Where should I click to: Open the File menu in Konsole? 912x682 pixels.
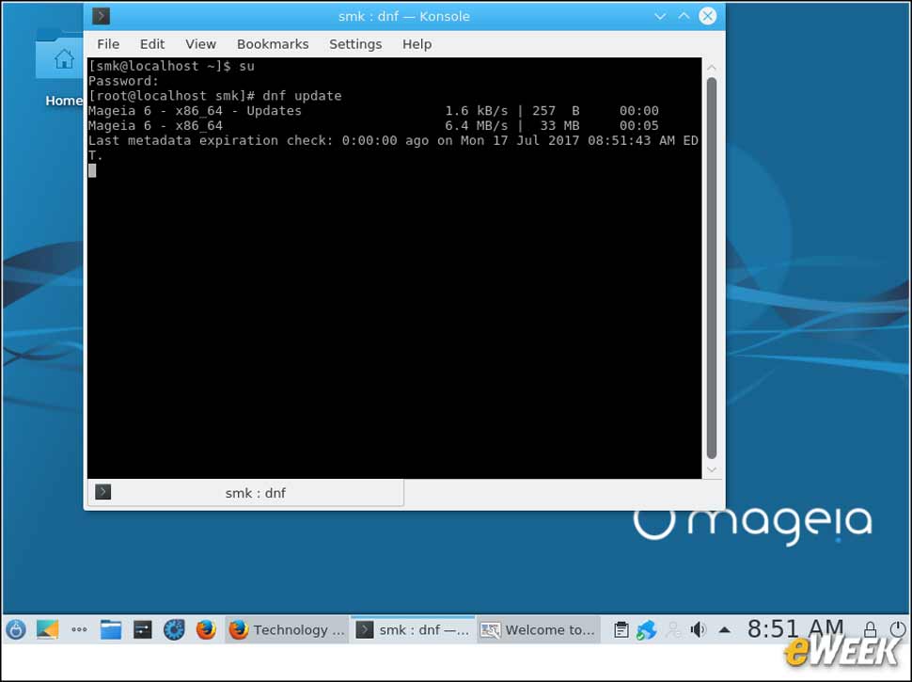click(108, 44)
